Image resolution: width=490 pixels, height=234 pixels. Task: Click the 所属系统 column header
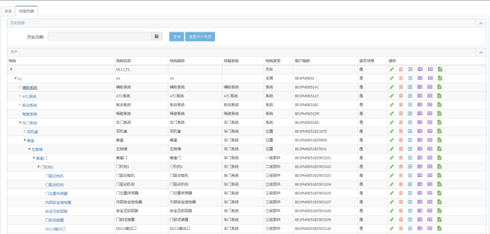tap(231, 61)
